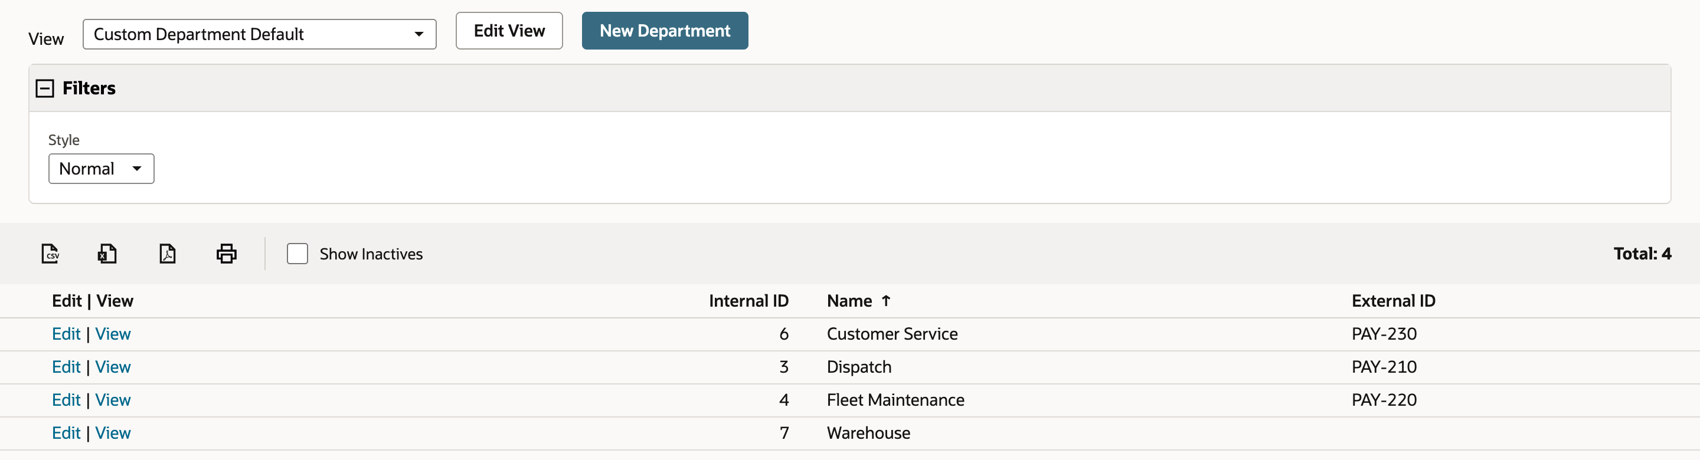This screenshot has height=460, width=1700.
Task: Select the Customer Service name cell
Action: point(892,334)
